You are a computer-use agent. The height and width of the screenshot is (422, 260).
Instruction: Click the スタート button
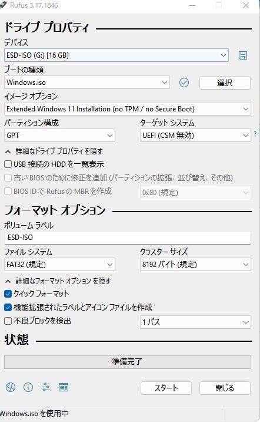pos(166,388)
